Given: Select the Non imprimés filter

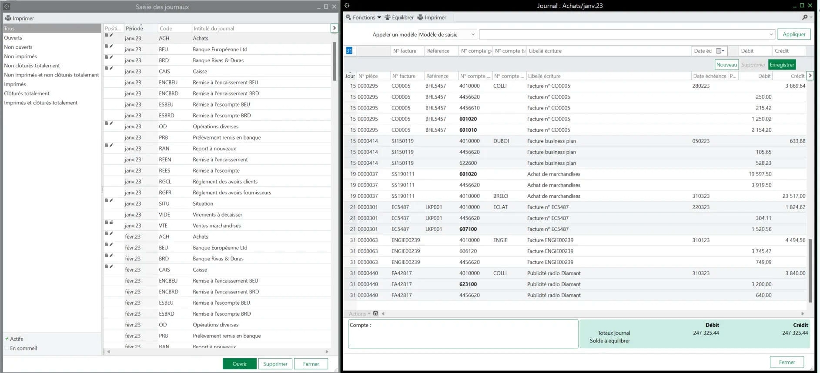Looking at the screenshot, I should 20,57.
